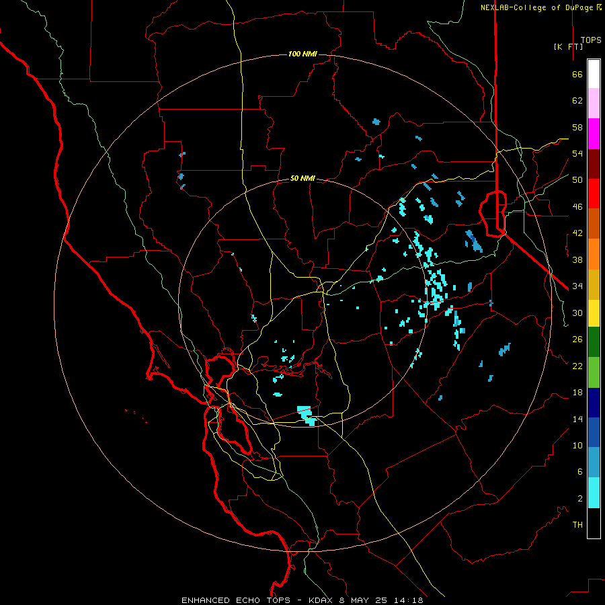
Task: Select the medium blue legend swatch
Action: point(594,432)
